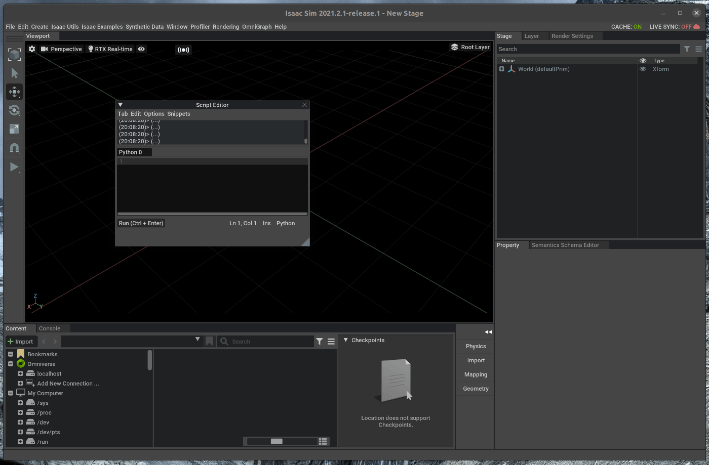
Task: Click the Run (Ctrl + Enter) button
Action: 141,223
